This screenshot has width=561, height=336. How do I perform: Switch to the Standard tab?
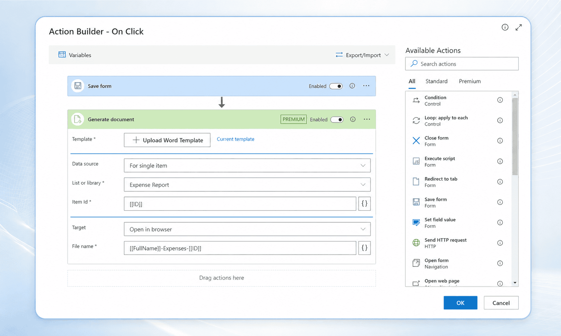pyautogui.click(x=437, y=81)
